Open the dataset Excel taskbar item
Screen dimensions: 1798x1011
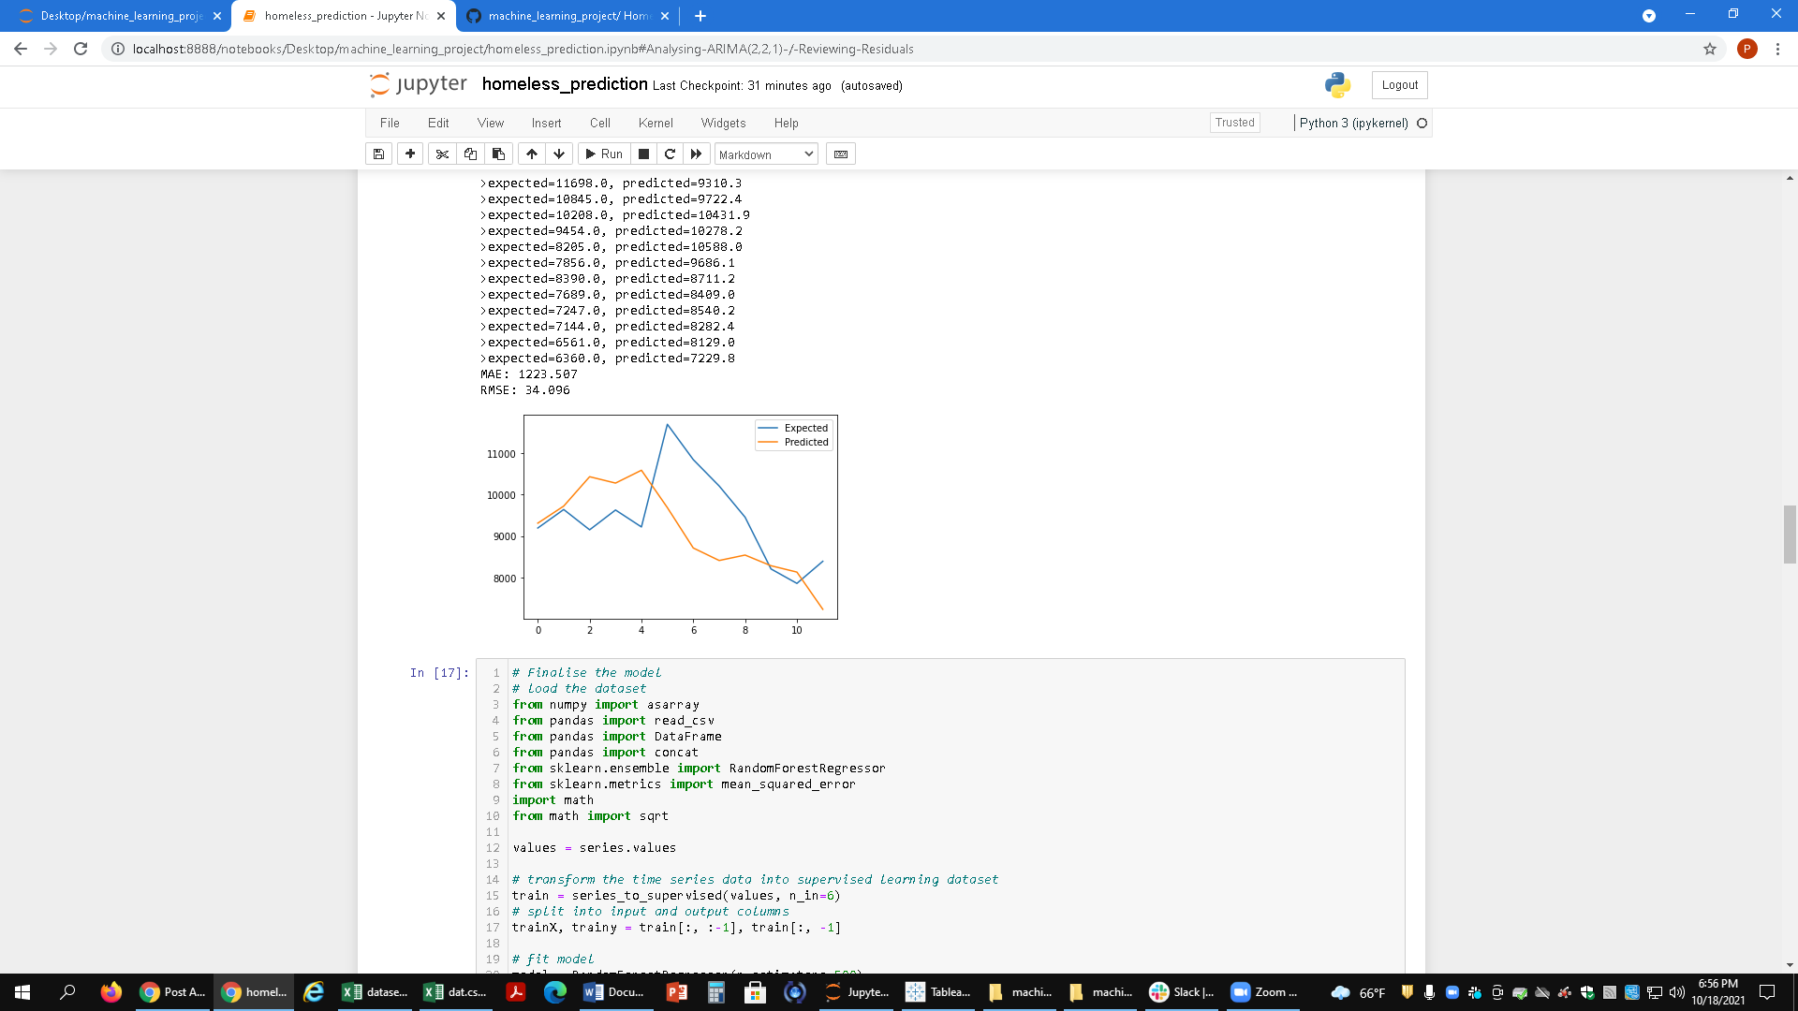pyautogui.click(x=375, y=992)
